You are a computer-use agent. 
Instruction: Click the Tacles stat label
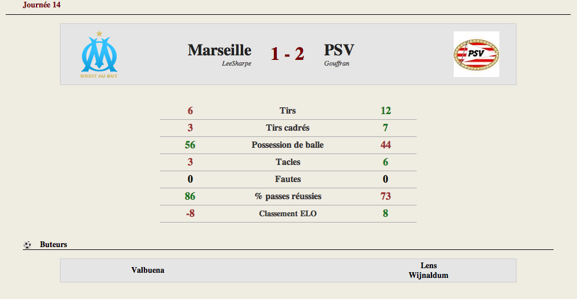pyautogui.click(x=288, y=162)
